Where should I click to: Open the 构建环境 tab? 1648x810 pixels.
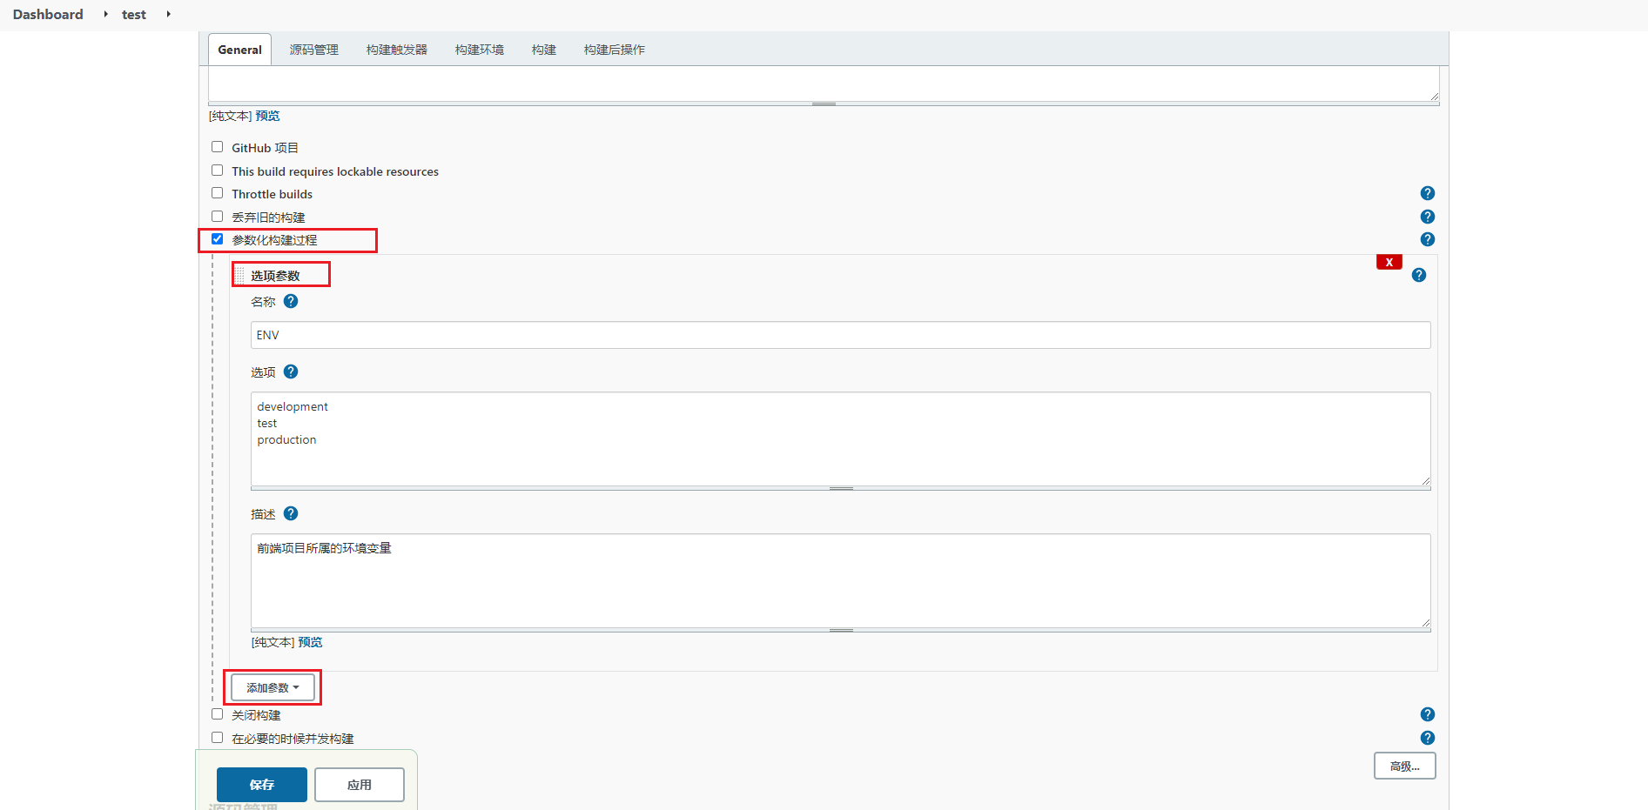(480, 50)
